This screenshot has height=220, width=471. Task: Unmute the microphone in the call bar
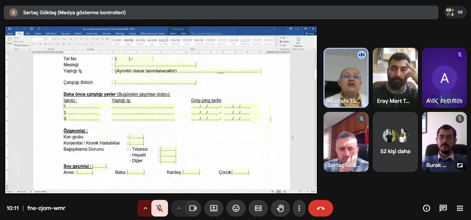click(159, 208)
